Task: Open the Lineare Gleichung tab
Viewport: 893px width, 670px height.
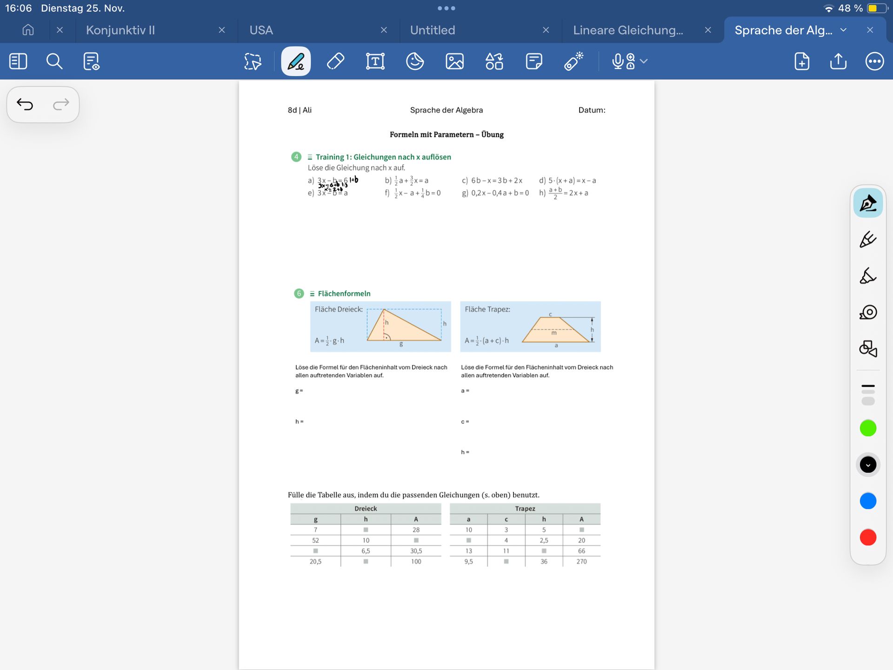Action: [628, 30]
